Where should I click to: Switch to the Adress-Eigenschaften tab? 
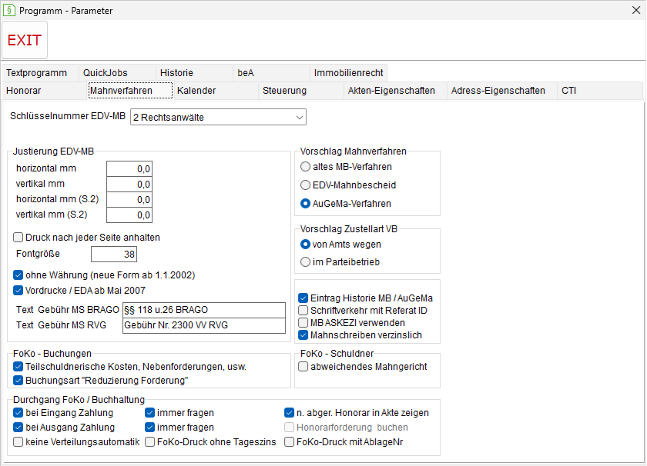[x=502, y=91]
